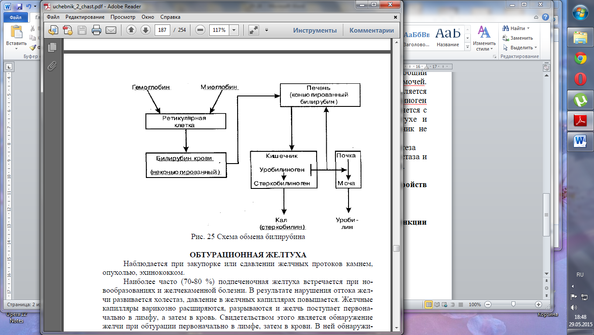This screenshot has height=335, width=594.
Task: Click the zoom percentage field showing 117%
Action: 219,30
